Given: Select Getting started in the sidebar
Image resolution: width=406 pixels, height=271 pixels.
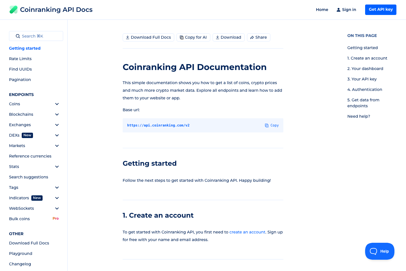Looking at the screenshot, I should (x=25, y=48).
